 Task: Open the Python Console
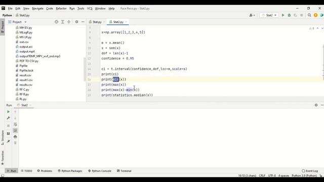(x=100, y=171)
